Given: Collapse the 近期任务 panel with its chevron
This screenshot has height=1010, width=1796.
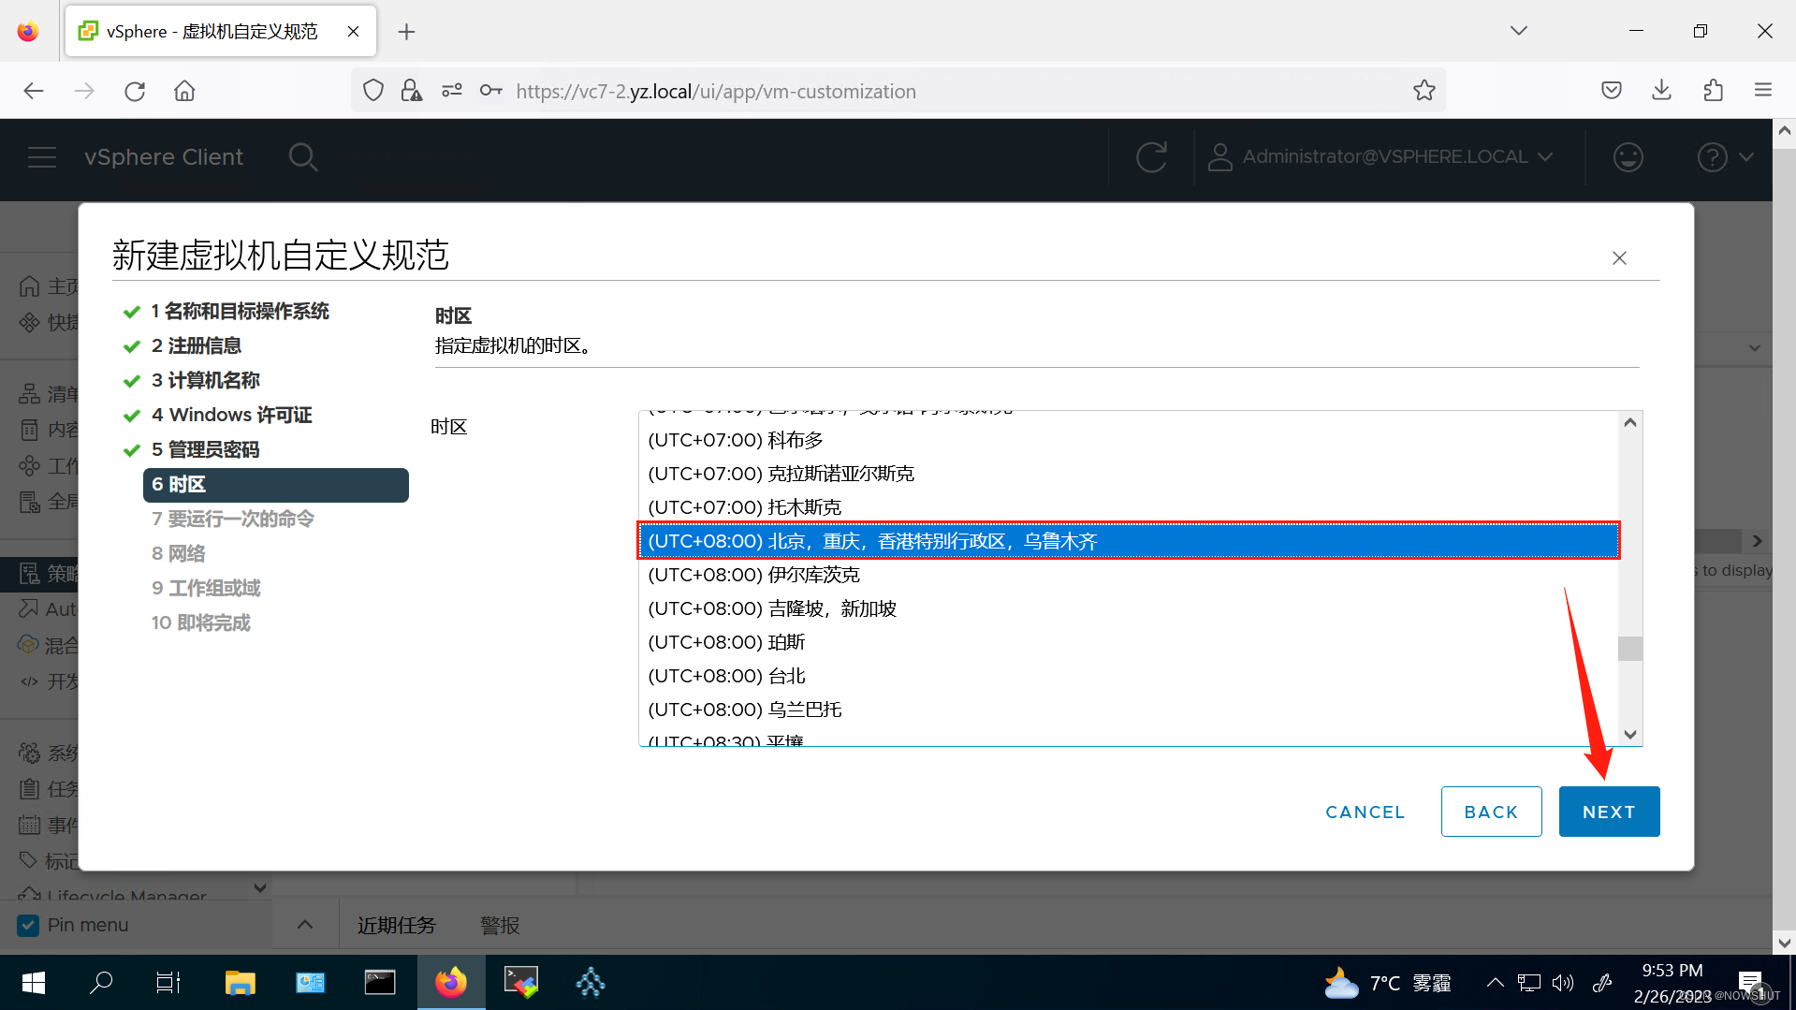Looking at the screenshot, I should 304,923.
